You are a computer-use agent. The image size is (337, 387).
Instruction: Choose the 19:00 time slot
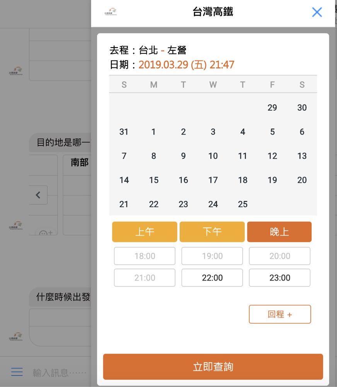(212, 256)
